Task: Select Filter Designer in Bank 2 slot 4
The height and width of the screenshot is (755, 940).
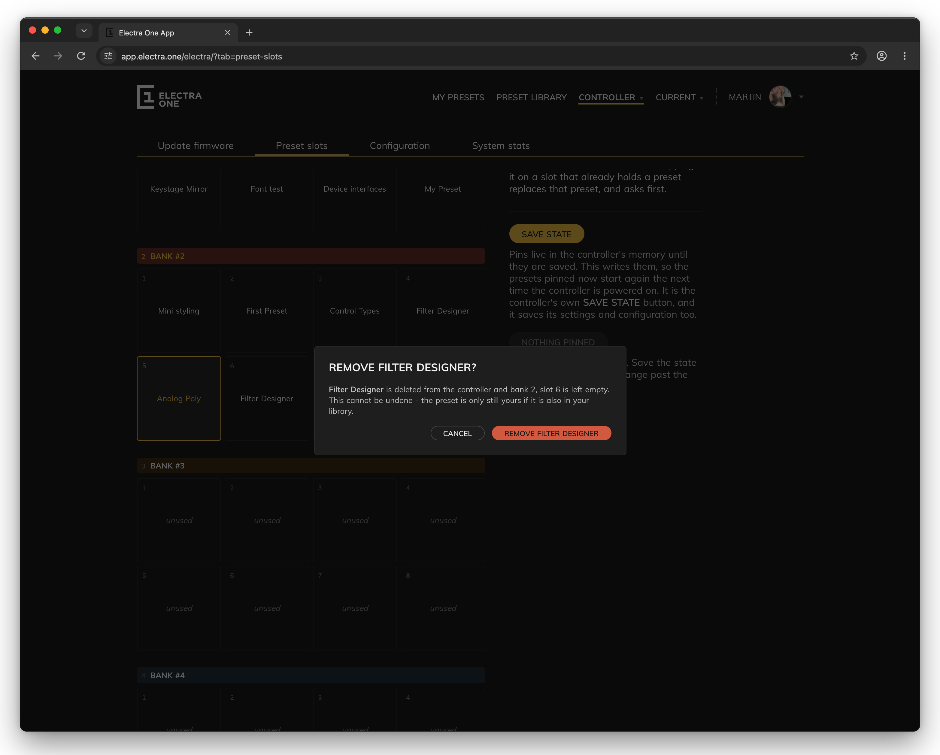Action: pyautogui.click(x=443, y=307)
